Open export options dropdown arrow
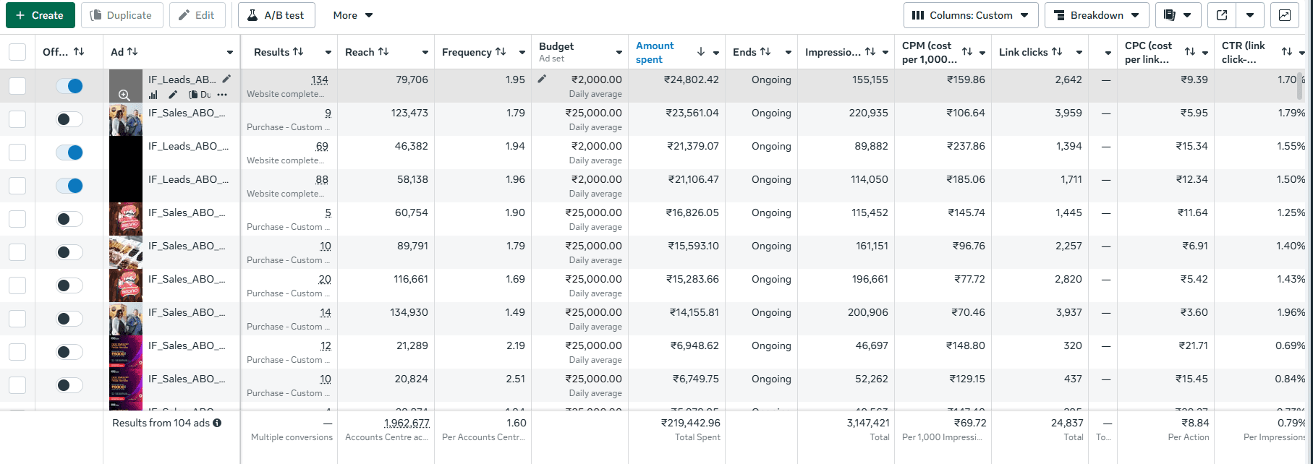Viewport: 1313px width, 464px height. tap(1250, 15)
